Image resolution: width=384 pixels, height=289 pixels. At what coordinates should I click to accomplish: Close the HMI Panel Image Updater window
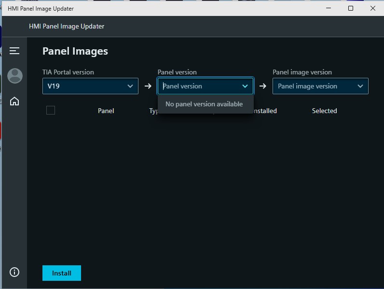372,8
